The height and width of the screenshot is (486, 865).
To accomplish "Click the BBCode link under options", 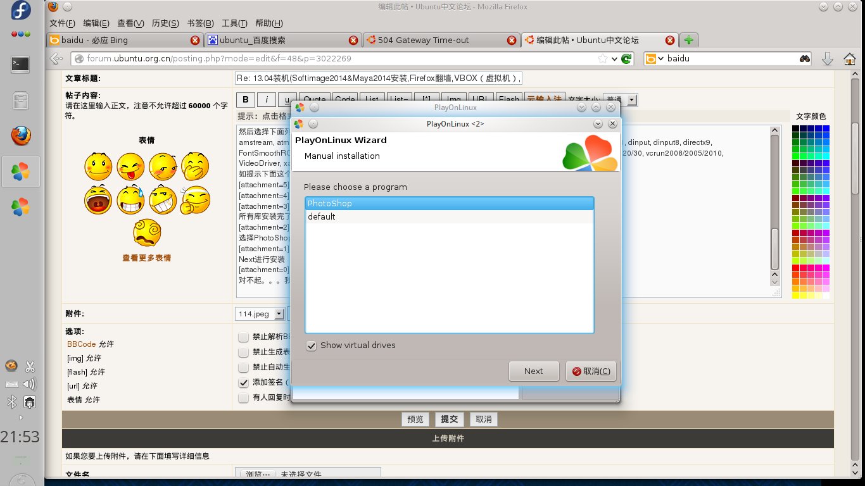I will pos(81,344).
